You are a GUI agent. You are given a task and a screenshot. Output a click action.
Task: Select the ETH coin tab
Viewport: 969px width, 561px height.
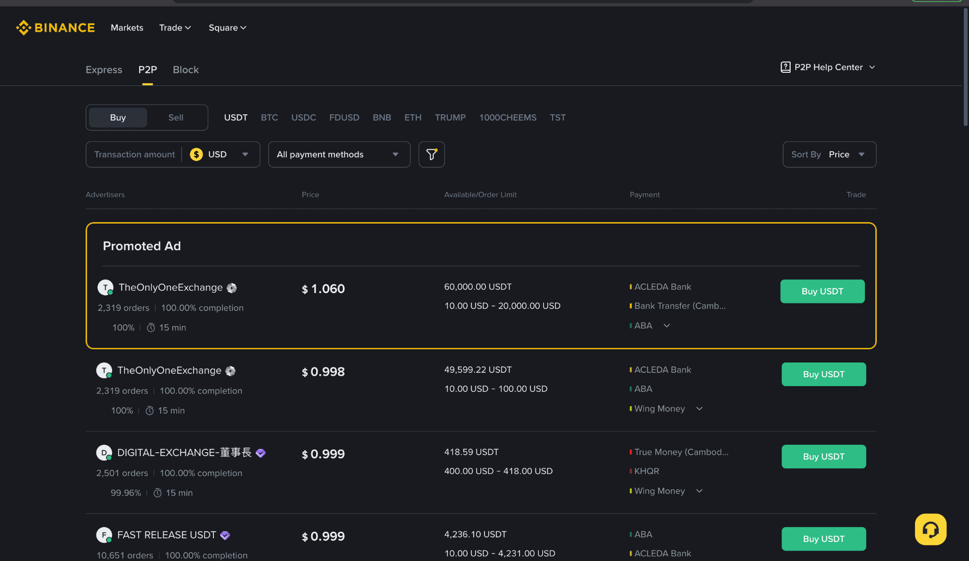pyautogui.click(x=413, y=118)
